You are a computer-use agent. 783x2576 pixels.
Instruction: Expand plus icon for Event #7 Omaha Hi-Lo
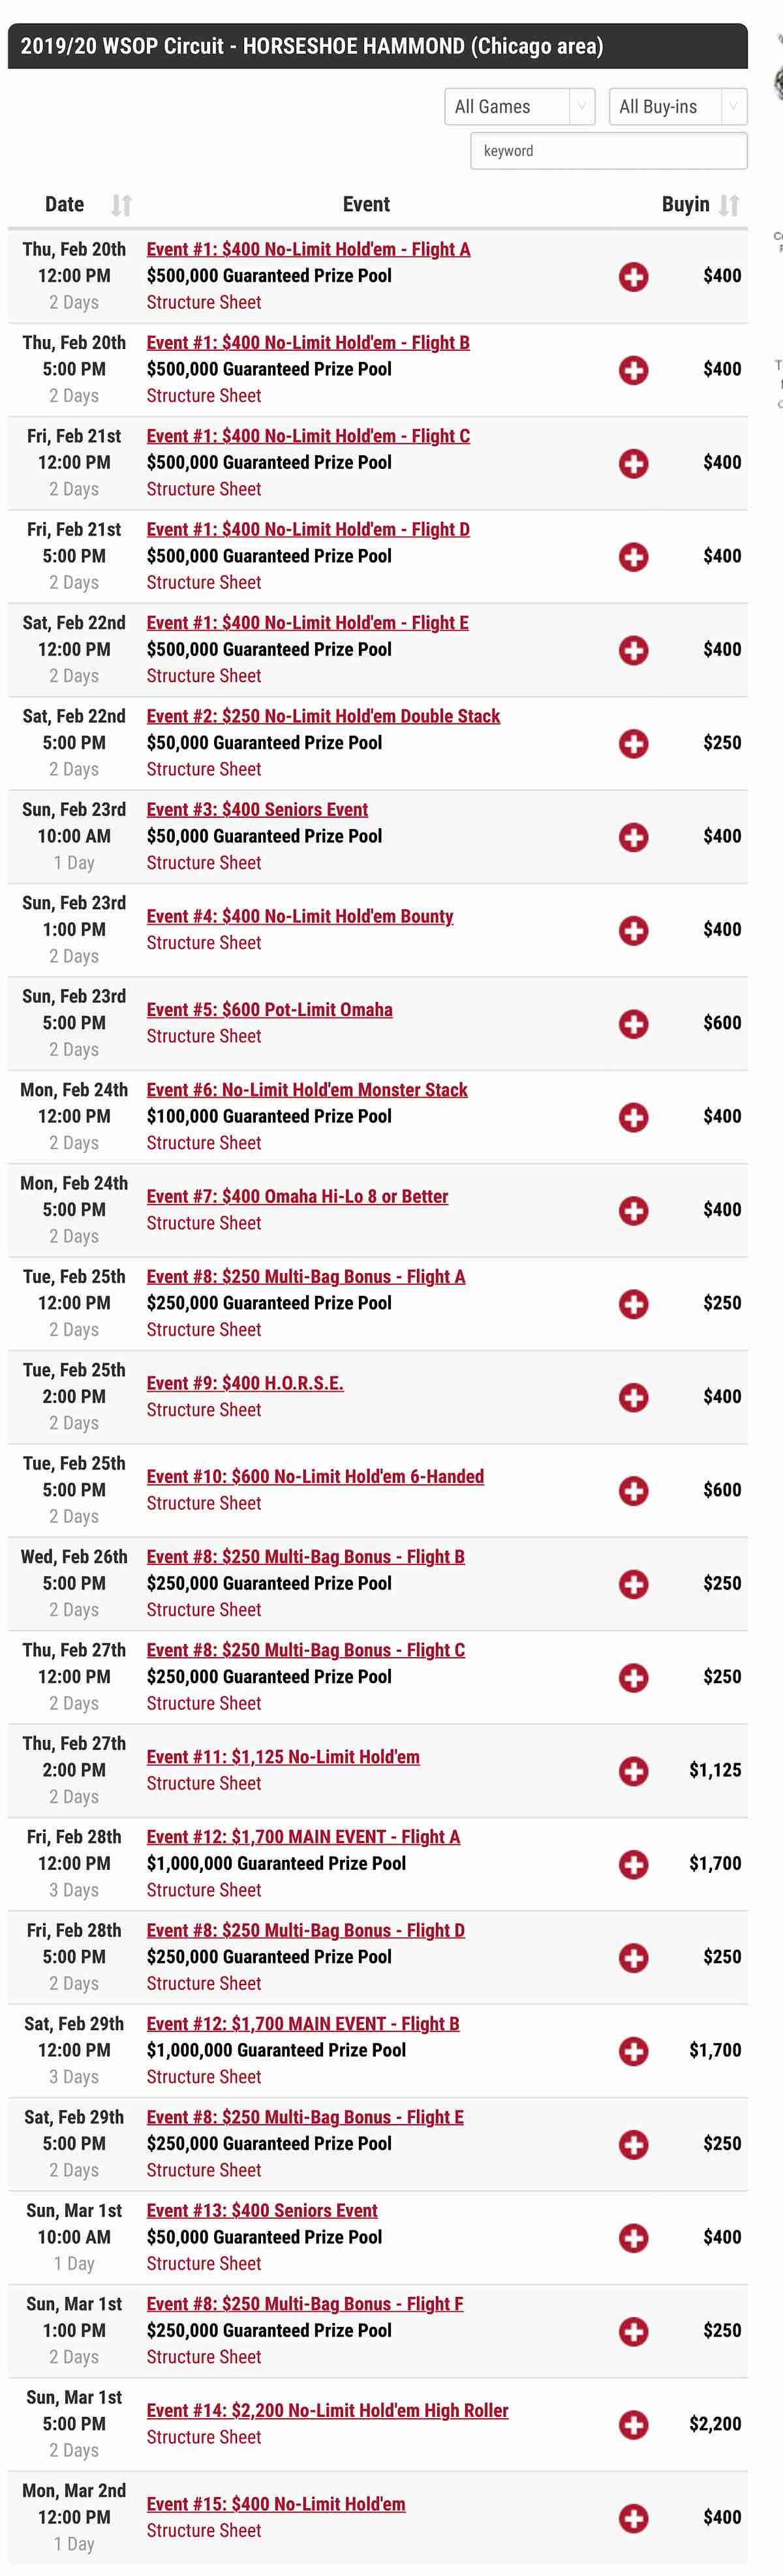click(633, 1211)
